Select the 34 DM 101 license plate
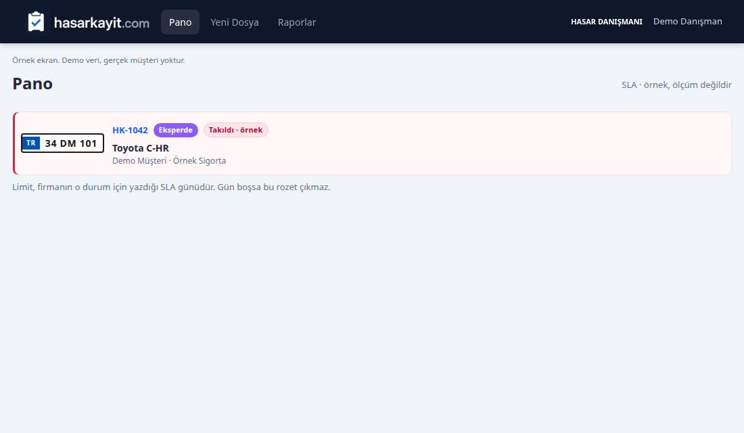The width and height of the screenshot is (744, 433). [x=63, y=143]
